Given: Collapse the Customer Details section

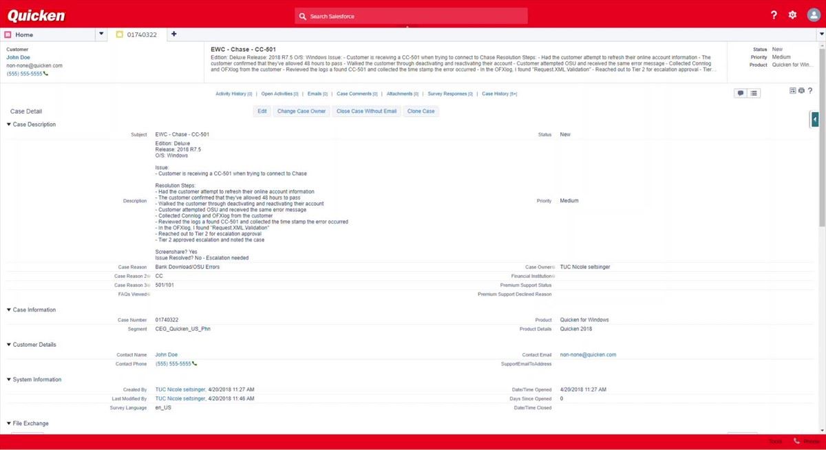Looking at the screenshot, I should 9,345.
